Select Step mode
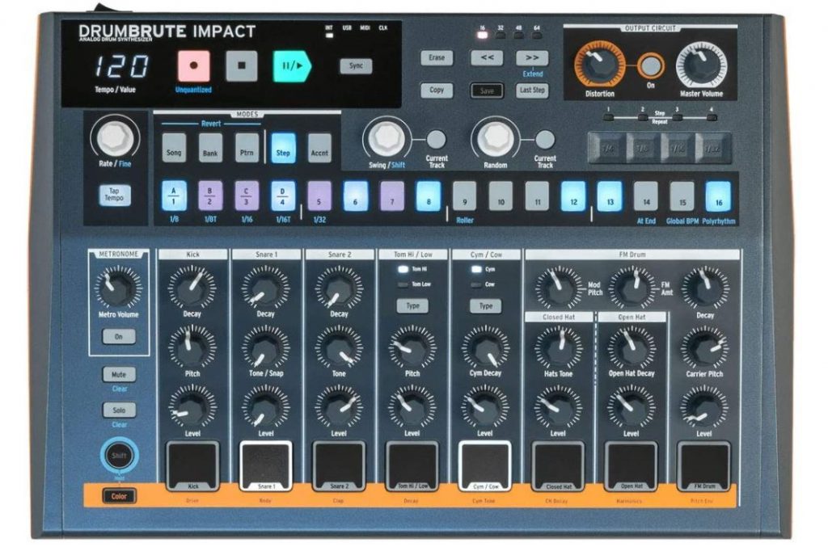The width and height of the screenshot is (828, 547). pyautogui.click(x=283, y=148)
